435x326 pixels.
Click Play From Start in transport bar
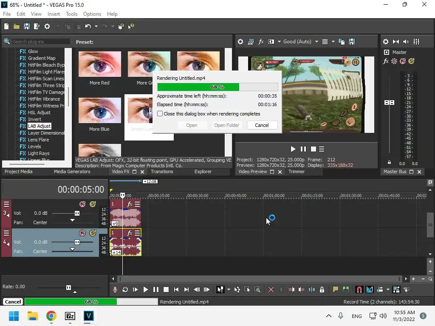click(x=136, y=289)
